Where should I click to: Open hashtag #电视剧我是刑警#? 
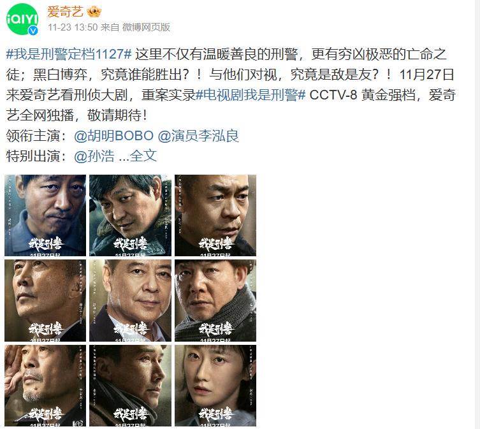coord(251,95)
